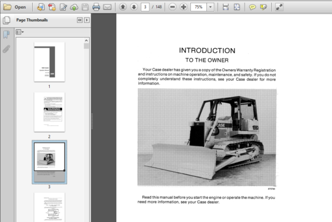Click the convert file to PDF icon
The image size is (332, 222).
tap(40, 7)
